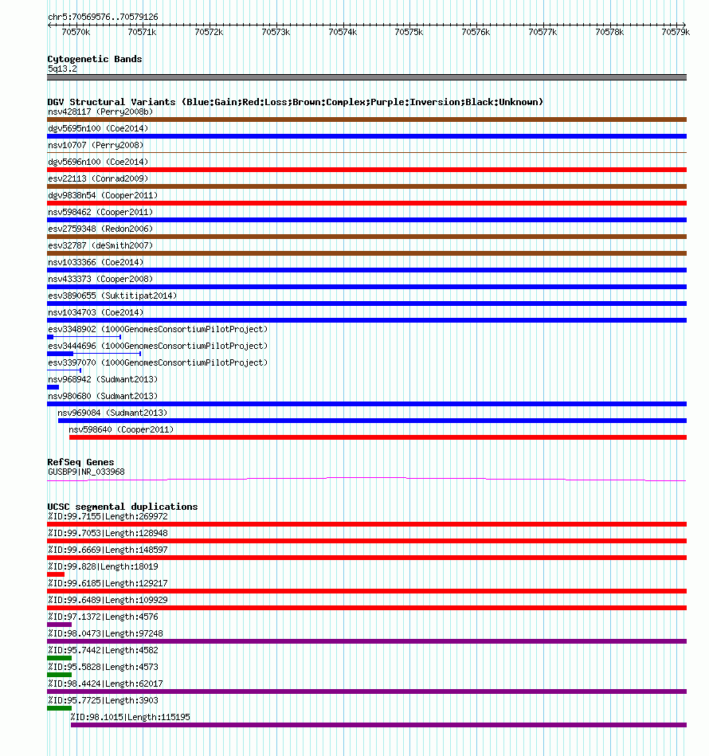
Task: Click the 70570k ruler tick label
Action: pos(76,32)
